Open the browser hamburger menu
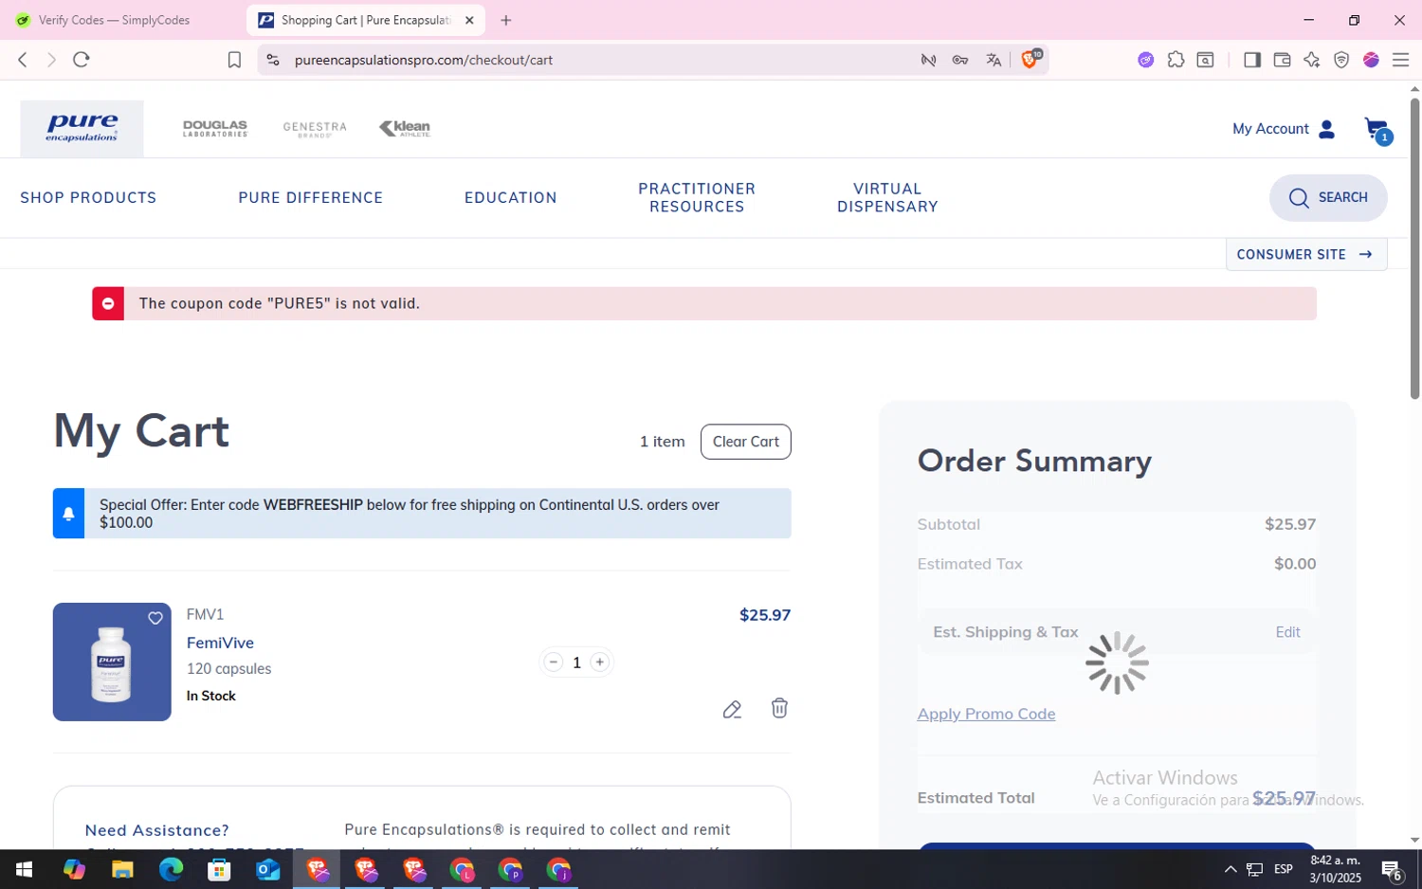Image resolution: width=1422 pixels, height=889 pixels. click(1400, 60)
